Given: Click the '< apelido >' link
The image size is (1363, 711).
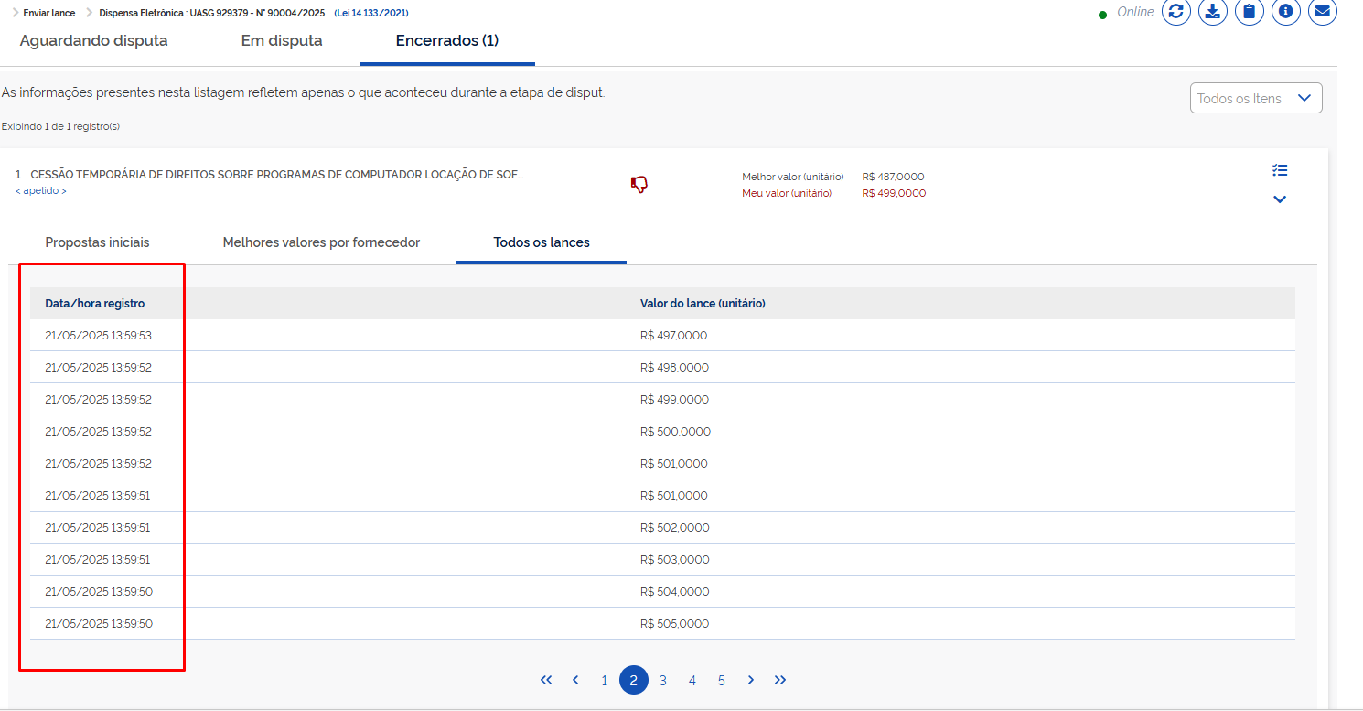Looking at the screenshot, I should pyautogui.click(x=41, y=190).
